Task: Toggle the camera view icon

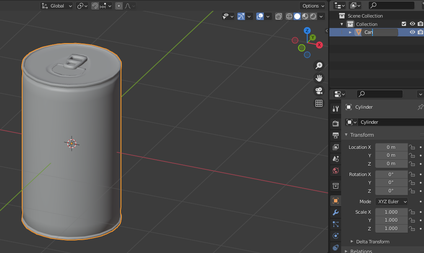Action: [319, 90]
